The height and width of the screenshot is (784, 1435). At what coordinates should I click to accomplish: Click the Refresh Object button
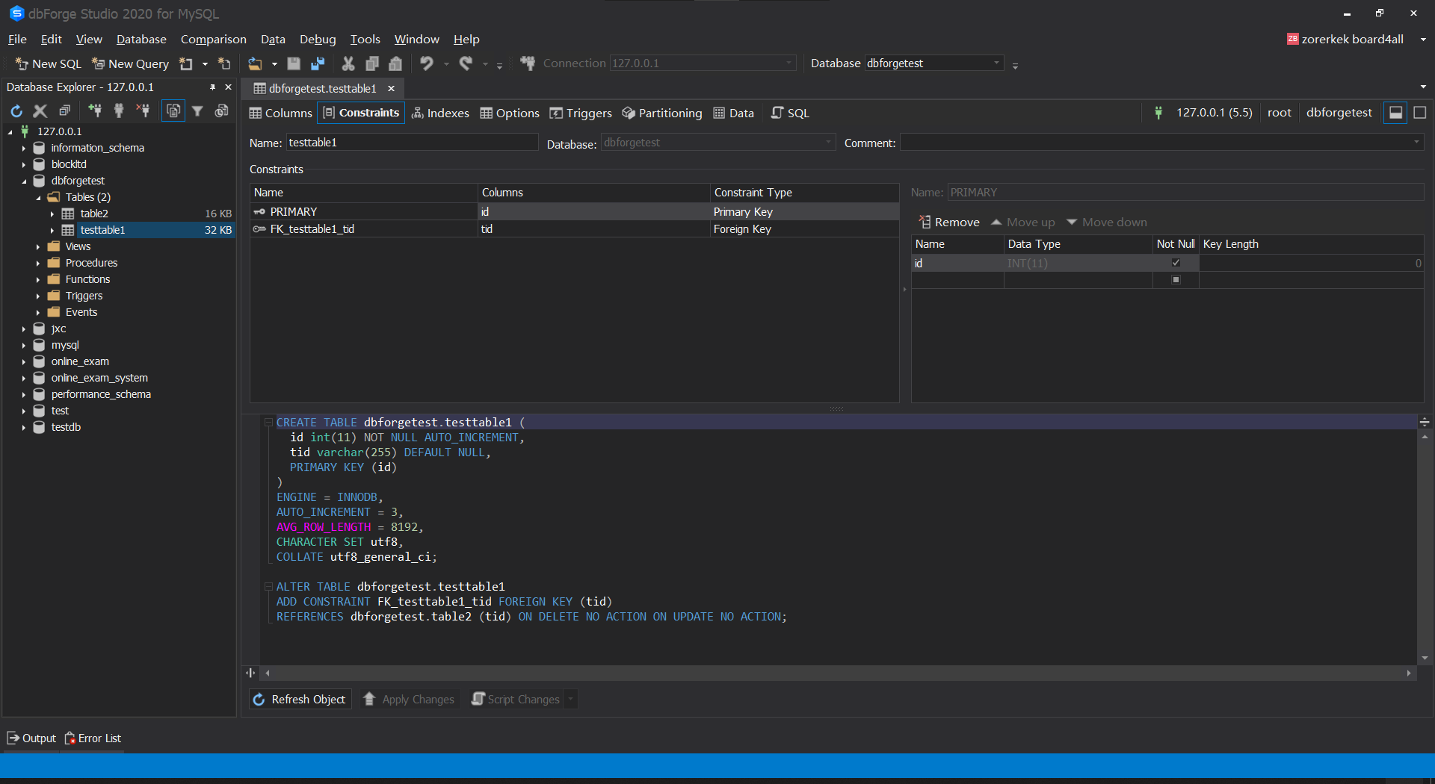(x=300, y=699)
